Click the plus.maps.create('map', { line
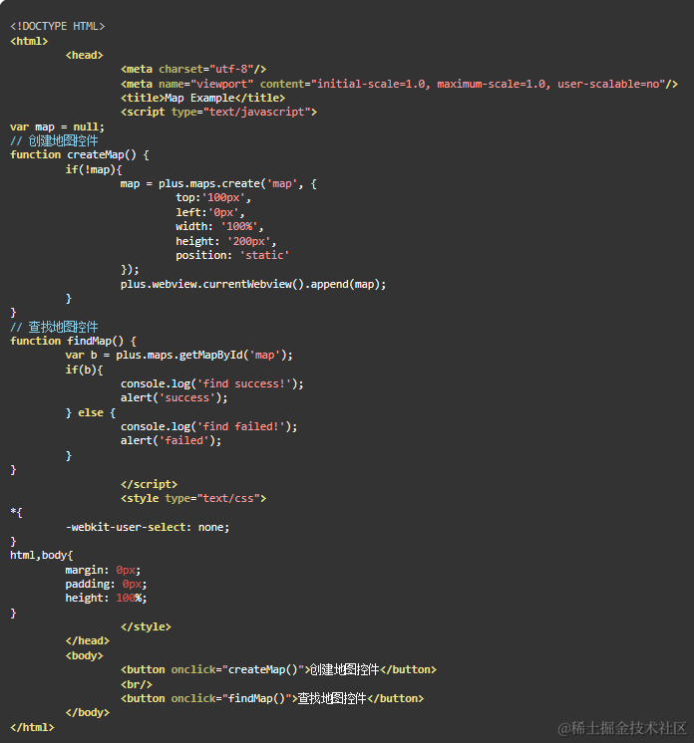This screenshot has height=743, width=694. pyautogui.click(x=218, y=184)
